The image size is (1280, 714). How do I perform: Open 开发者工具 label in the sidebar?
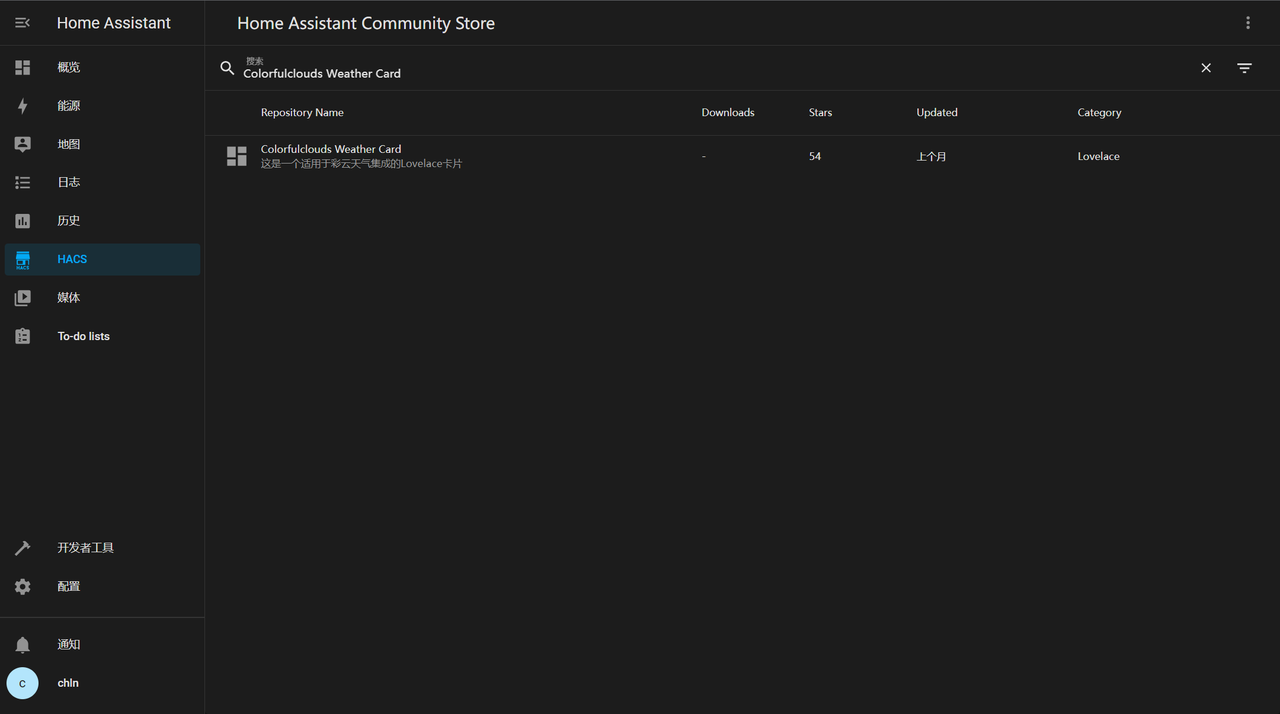coord(85,547)
